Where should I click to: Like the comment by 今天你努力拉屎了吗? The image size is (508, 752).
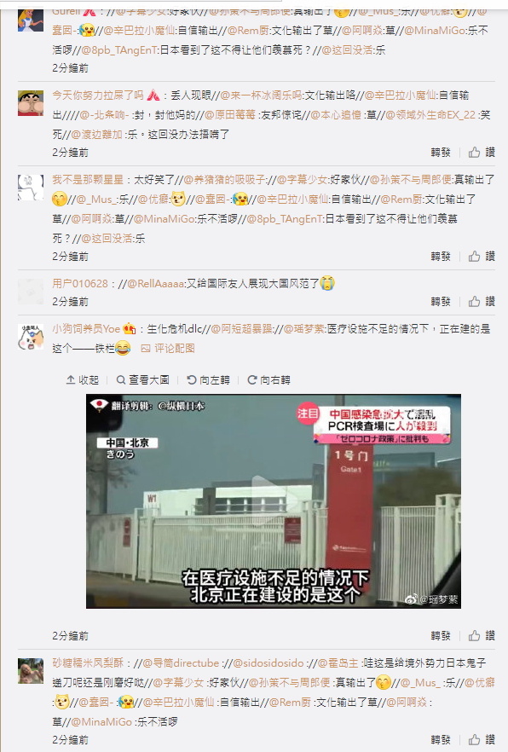(x=482, y=153)
